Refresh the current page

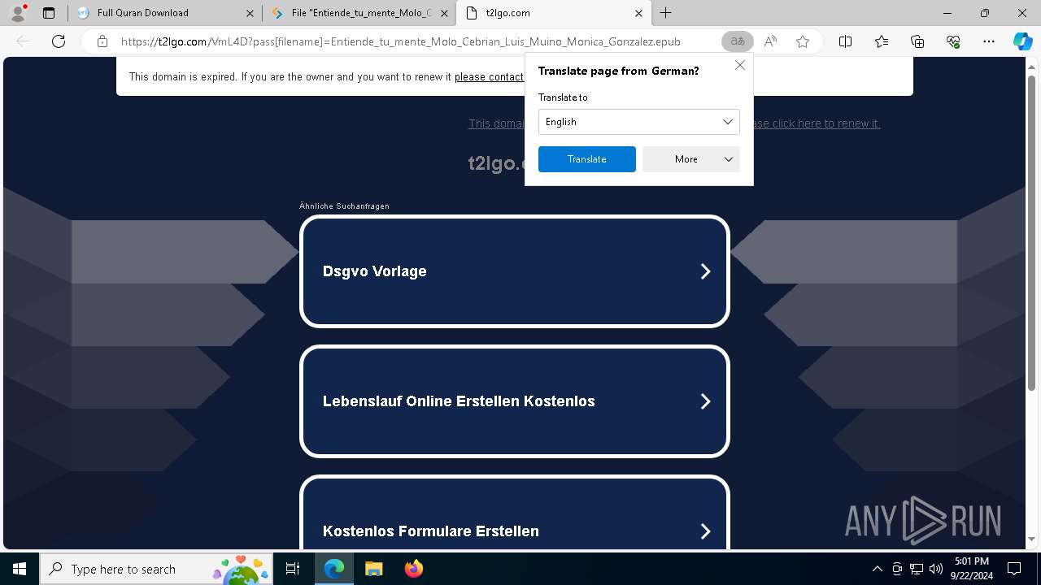[x=59, y=41]
